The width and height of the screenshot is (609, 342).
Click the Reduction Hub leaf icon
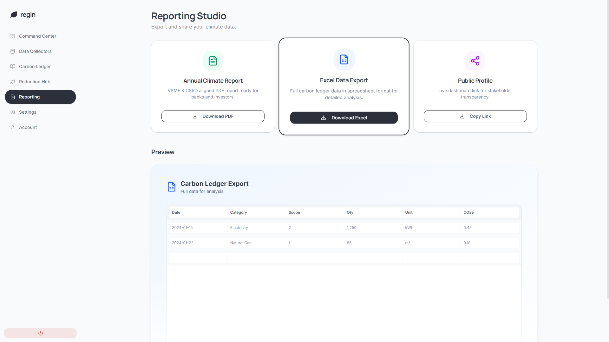[x=13, y=82]
